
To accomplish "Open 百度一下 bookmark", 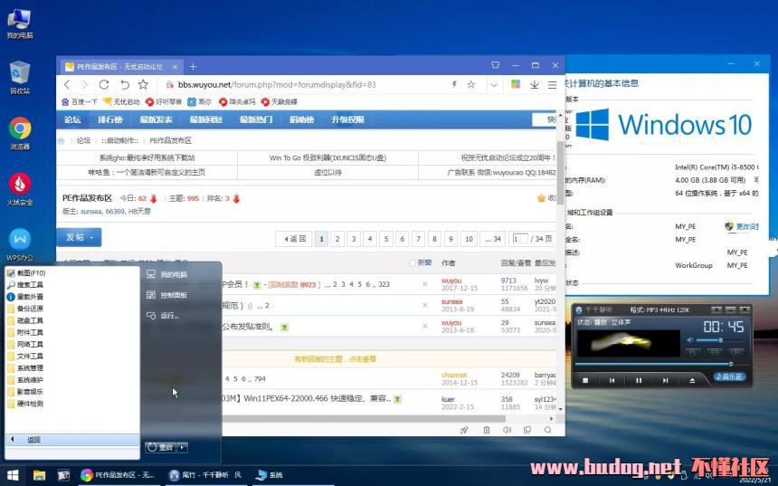I will 80,101.
